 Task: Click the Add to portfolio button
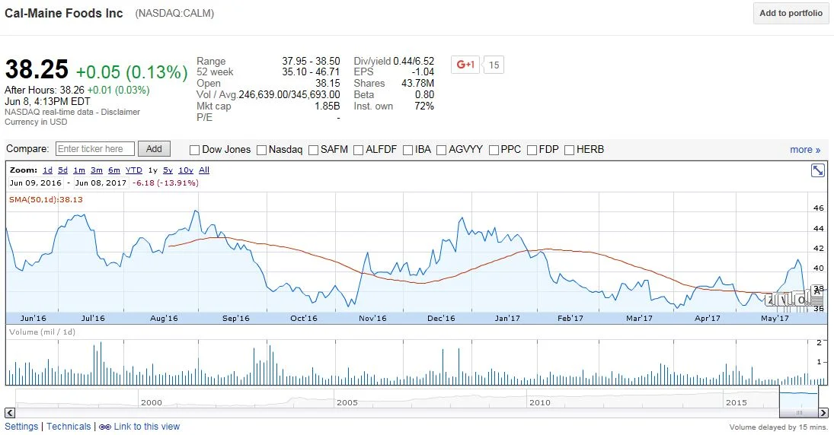tap(791, 13)
